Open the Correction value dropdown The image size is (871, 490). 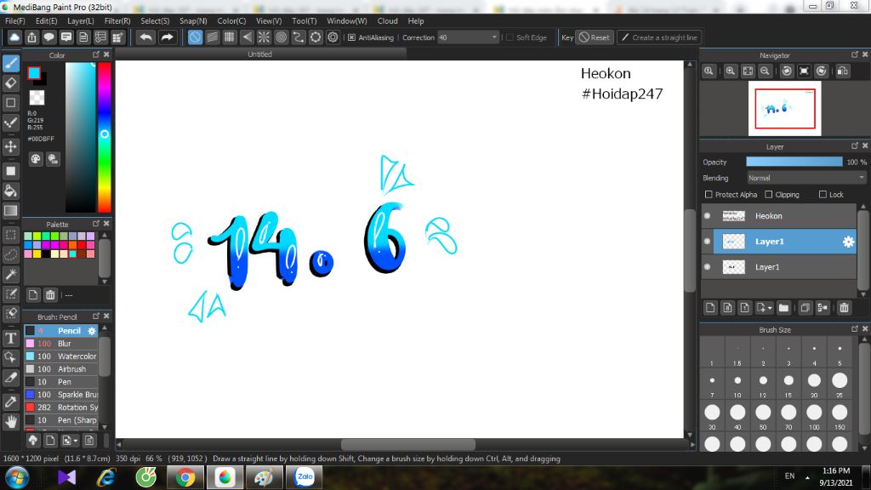(494, 37)
